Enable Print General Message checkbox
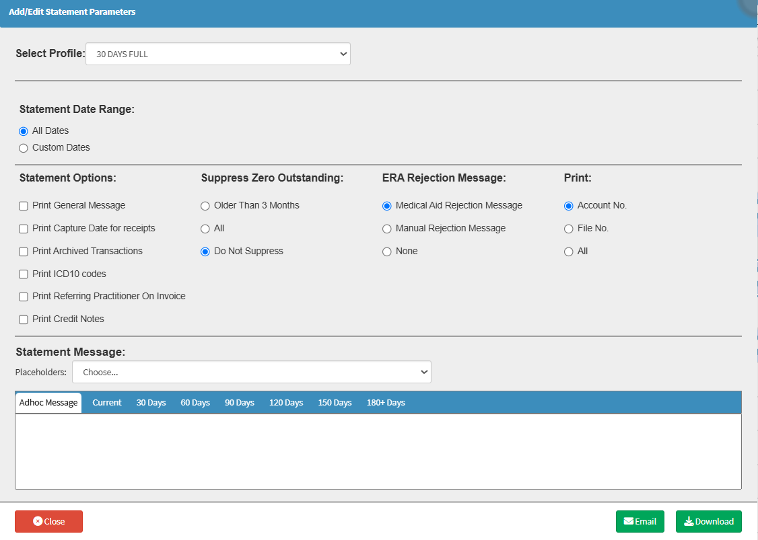Viewport: 758px width, 540px height. (24, 206)
